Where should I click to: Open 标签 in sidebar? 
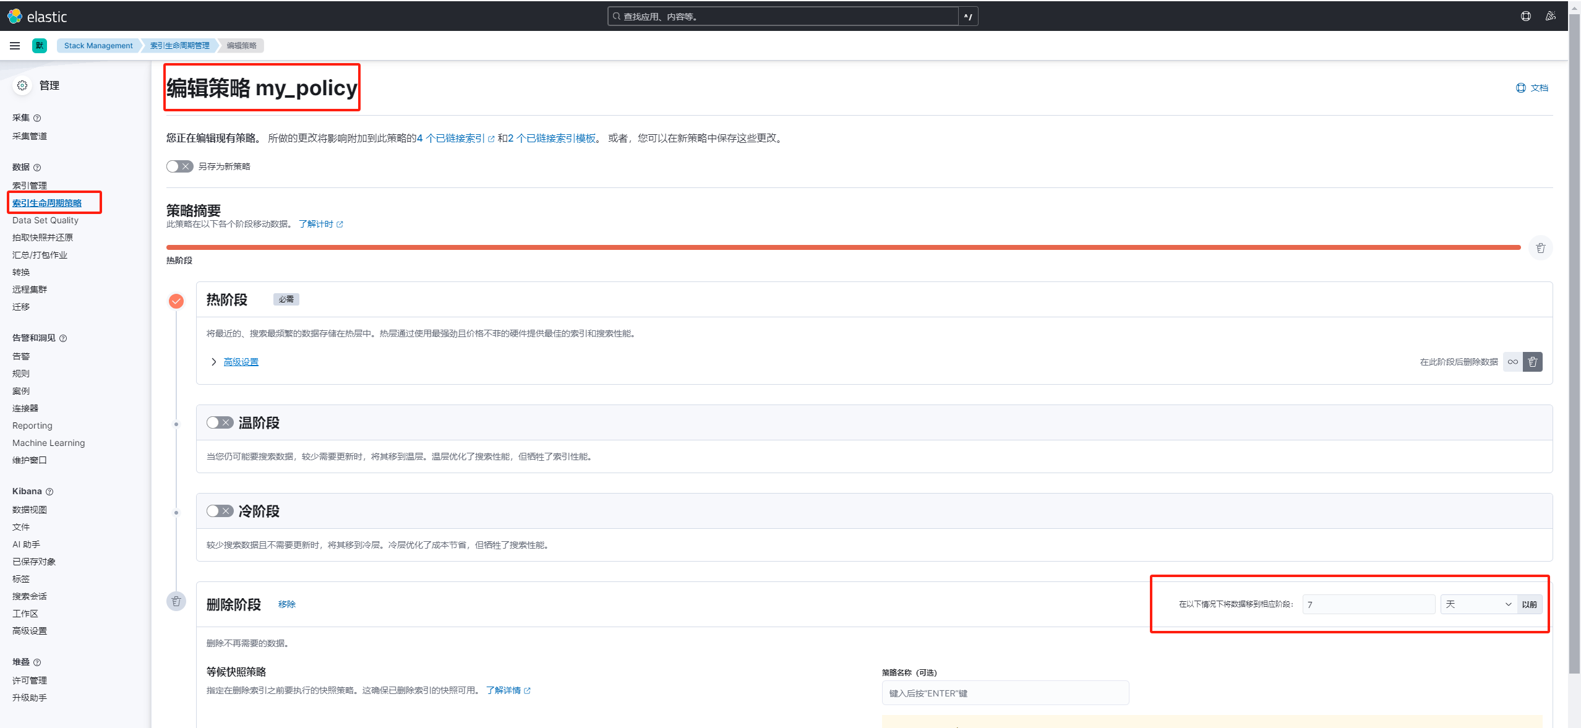21,579
